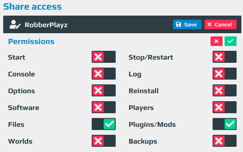This screenshot has width=243, height=152.
Task: Enable Worlds permission switch
Action: tap(104, 141)
